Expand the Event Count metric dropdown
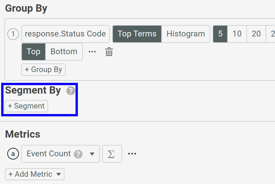 pyautogui.click(x=92, y=154)
